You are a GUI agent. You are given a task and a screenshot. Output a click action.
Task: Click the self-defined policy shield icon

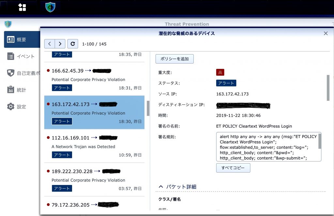coord(11,73)
